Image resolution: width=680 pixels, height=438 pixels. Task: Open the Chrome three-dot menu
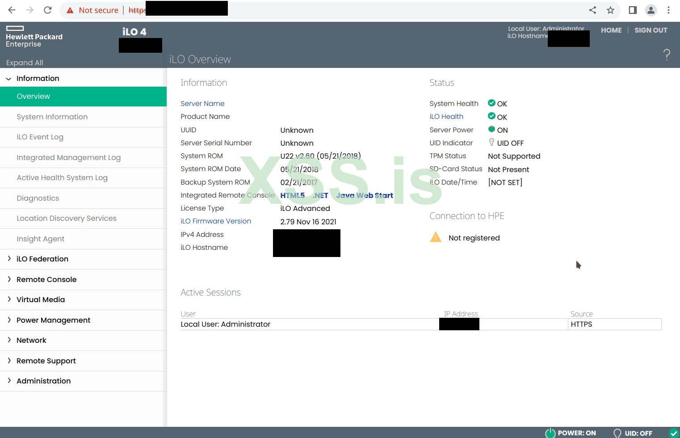point(669,10)
